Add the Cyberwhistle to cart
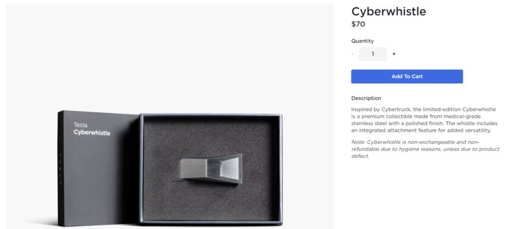 [x=407, y=77]
